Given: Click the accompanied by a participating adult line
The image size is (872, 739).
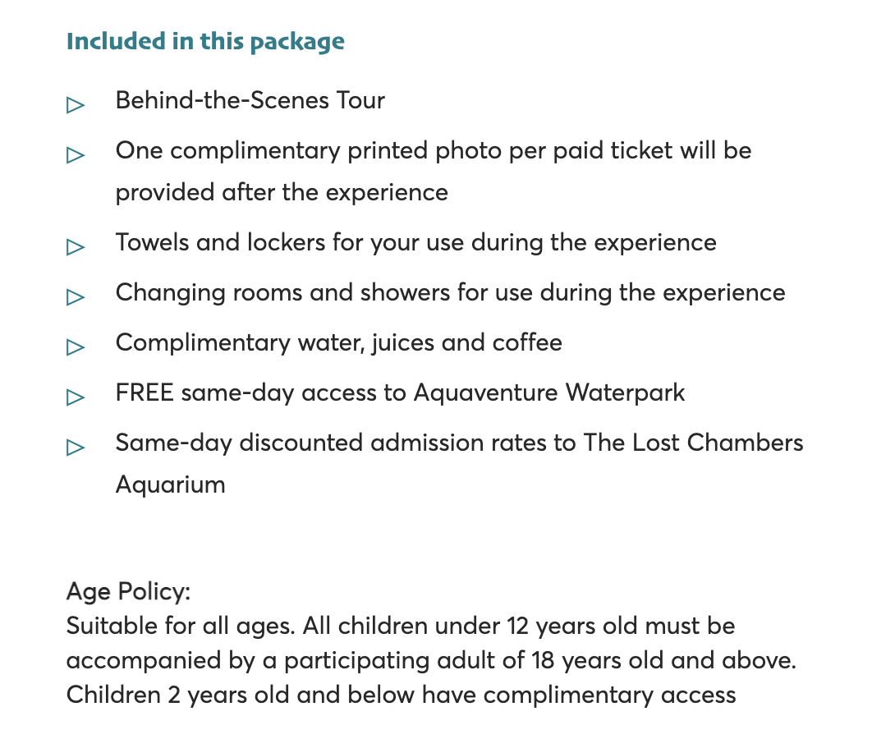Looking at the screenshot, I should pos(432,661).
